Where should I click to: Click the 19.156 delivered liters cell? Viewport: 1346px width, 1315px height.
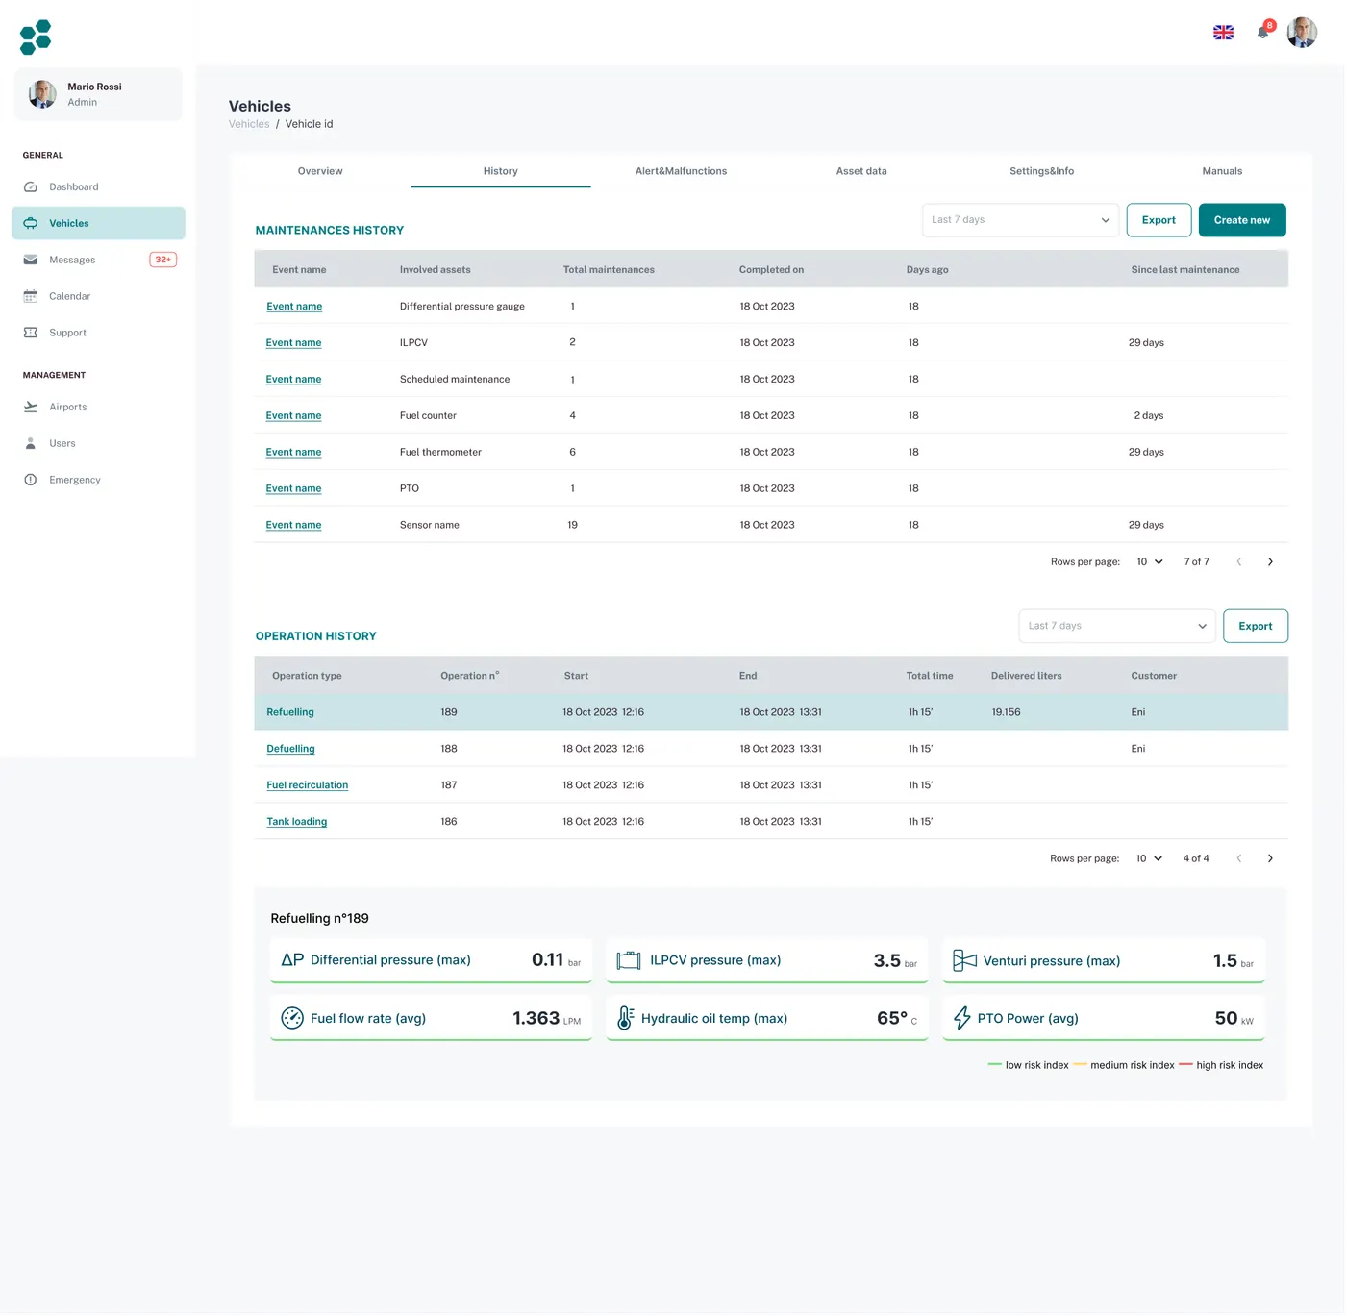tap(1006, 712)
